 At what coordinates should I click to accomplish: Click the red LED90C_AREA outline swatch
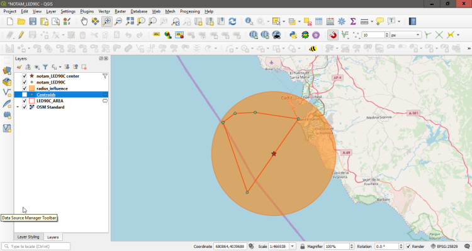(x=31, y=101)
